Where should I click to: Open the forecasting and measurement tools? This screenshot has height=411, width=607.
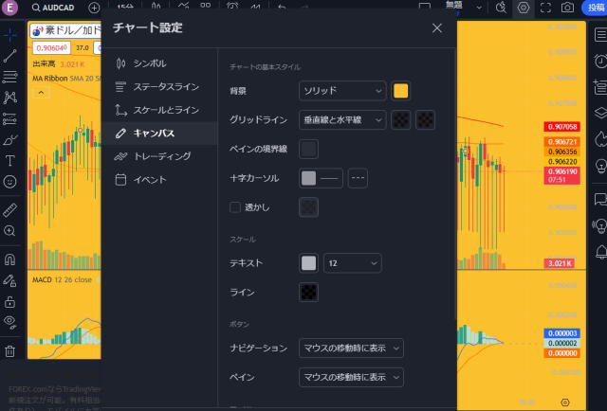pos(10,118)
